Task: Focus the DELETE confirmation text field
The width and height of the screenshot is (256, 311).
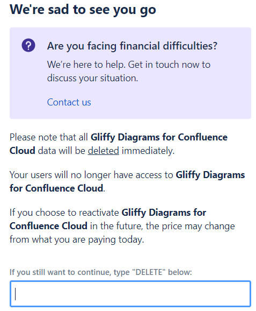Action: (130, 294)
